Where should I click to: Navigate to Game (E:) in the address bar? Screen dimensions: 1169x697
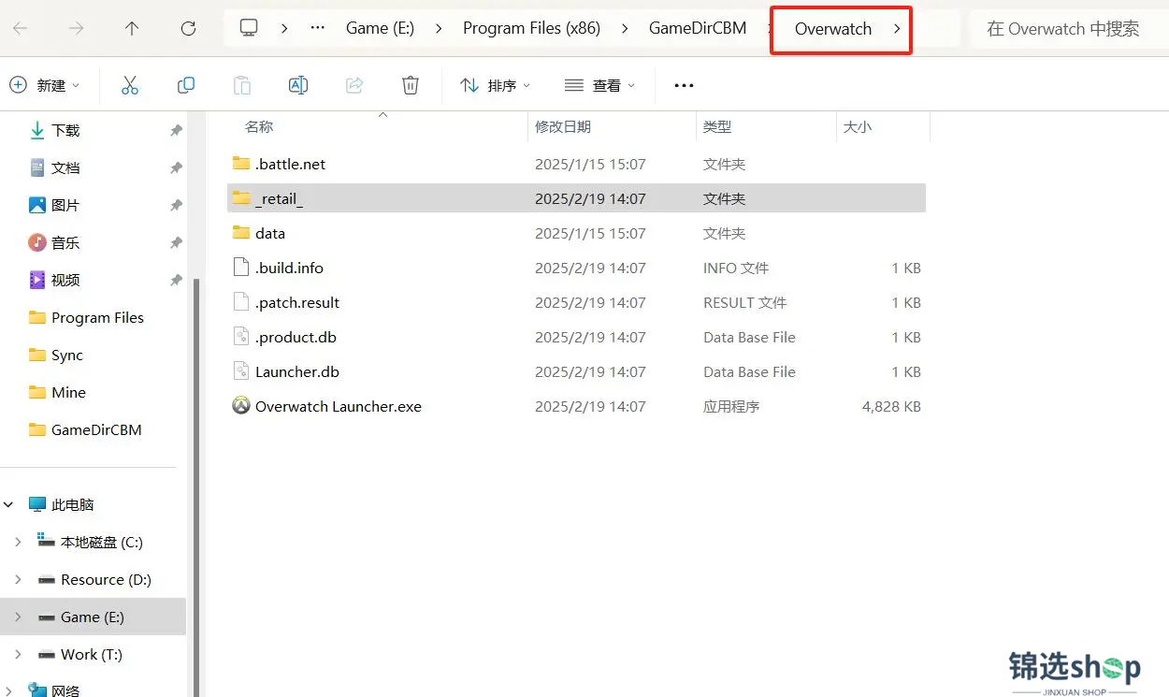point(380,29)
